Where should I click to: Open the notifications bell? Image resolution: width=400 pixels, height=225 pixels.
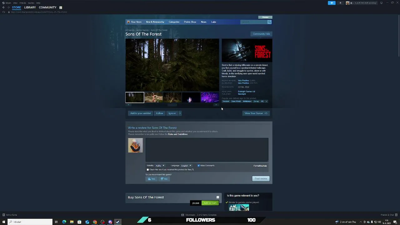[x=340, y=3]
